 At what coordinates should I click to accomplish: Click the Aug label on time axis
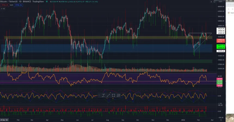[x=107, y=120]
